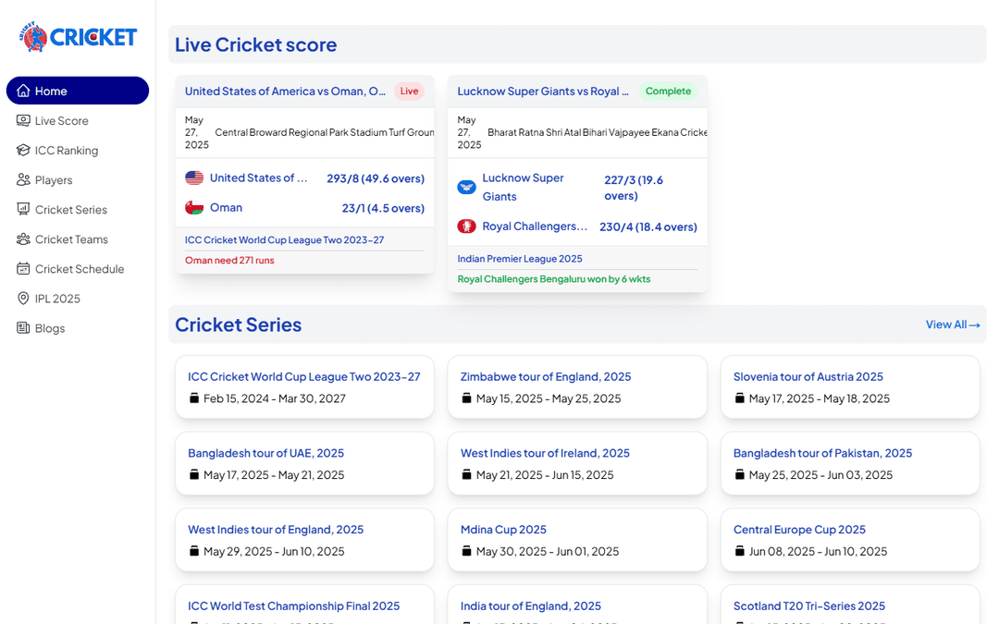This screenshot has height=624, width=999.
Task: Click calendar icon beside May 29, 2025 - Jun 10, 2025
Action: tap(194, 551)
